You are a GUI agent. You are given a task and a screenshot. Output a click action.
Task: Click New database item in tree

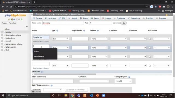click(x=8, y=29)
